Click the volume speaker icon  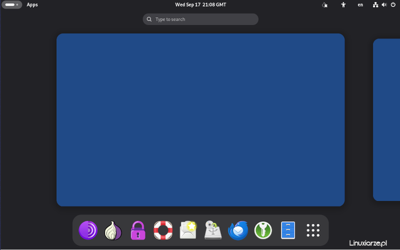click(384, 5)
